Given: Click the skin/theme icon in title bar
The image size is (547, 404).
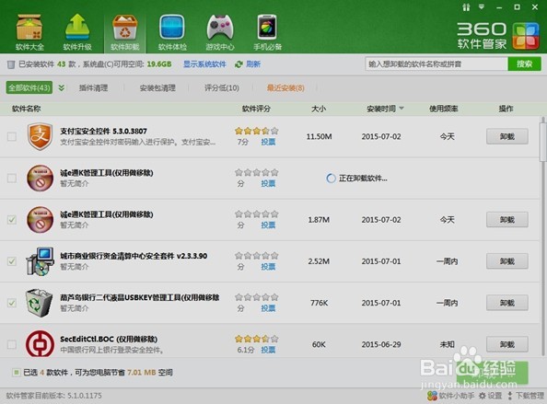Looking at the screenshot, I should coord(466,7).
